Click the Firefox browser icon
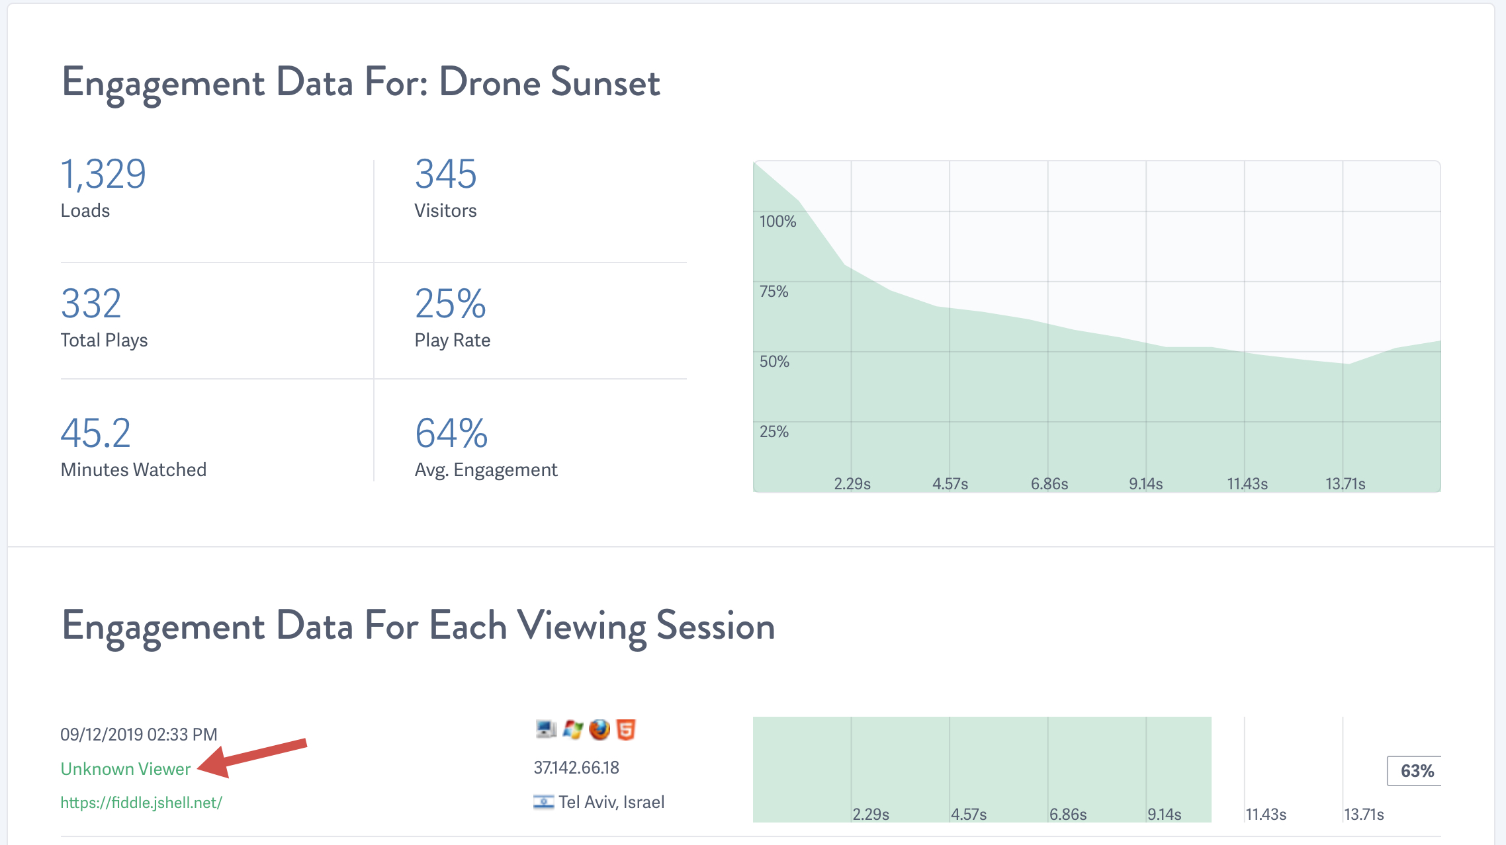Viewport: 1506px width, 845px height. pyautogui.click(x=599, y=729)
